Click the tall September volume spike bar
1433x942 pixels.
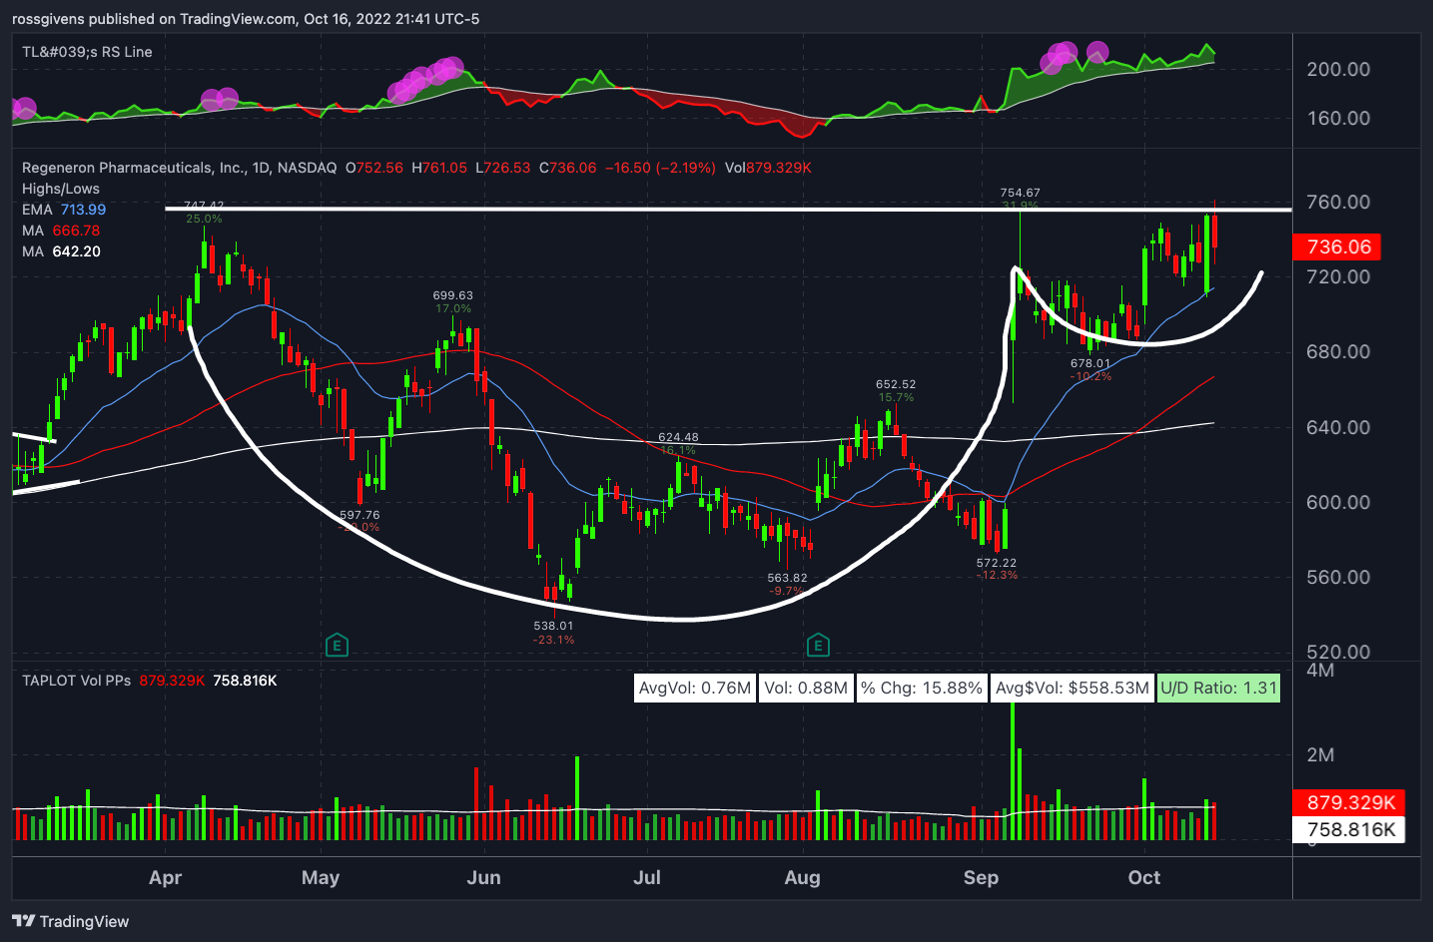point(1013,770)
